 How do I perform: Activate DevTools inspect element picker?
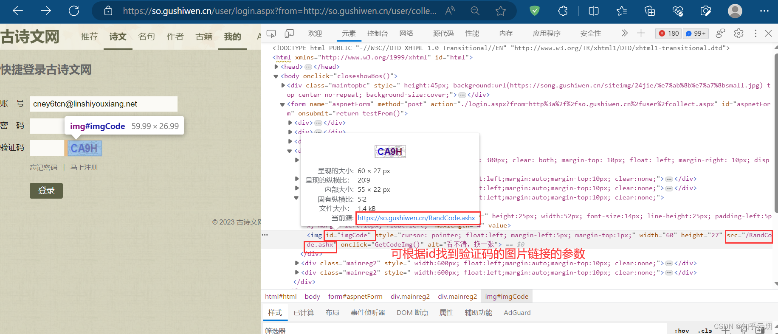pos(271,34)
